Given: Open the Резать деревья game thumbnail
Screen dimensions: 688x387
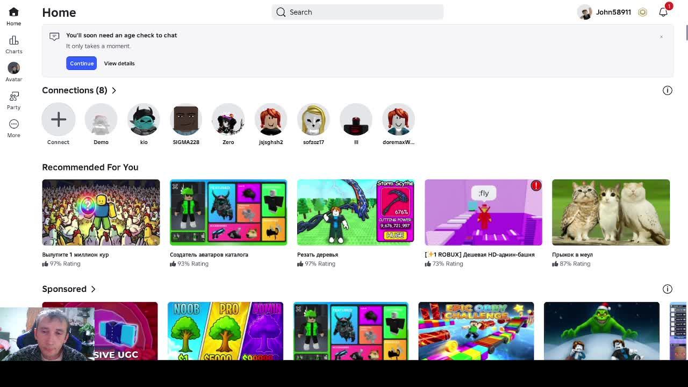Looking at the screenshot, I should (x=356, y=212).
